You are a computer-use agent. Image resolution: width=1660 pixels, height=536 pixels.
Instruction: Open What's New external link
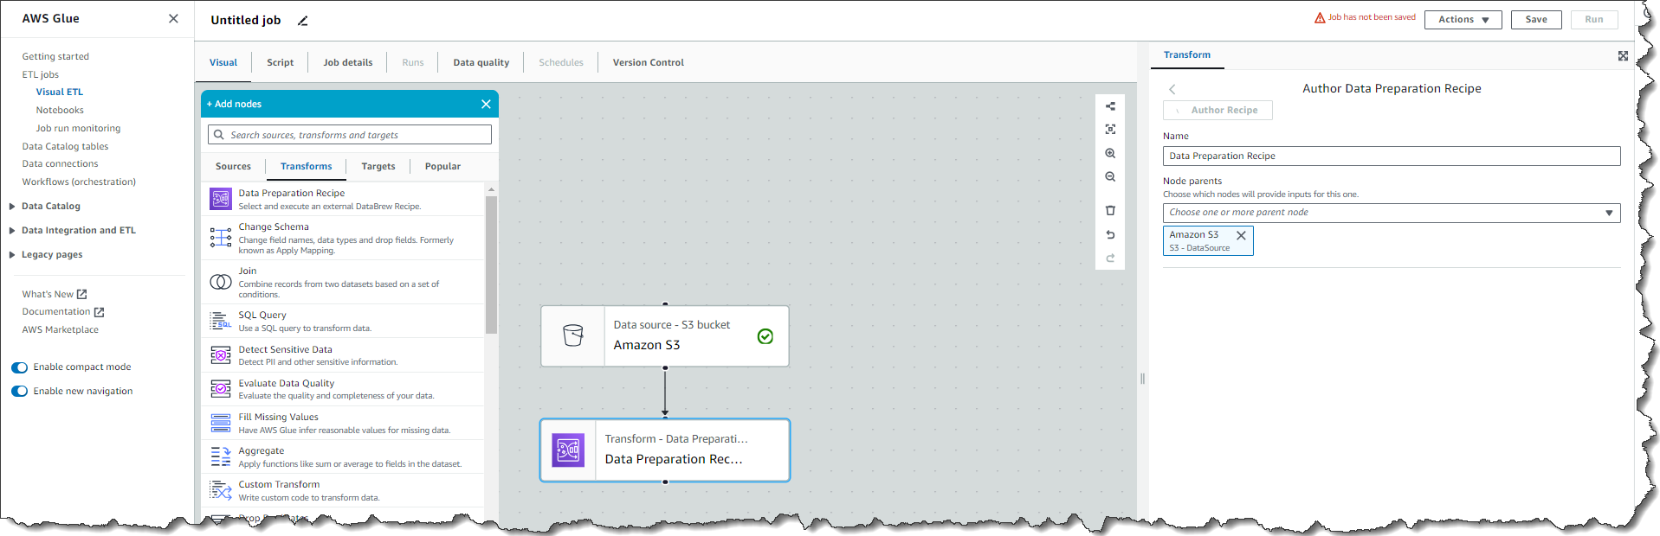coord(55,295)
